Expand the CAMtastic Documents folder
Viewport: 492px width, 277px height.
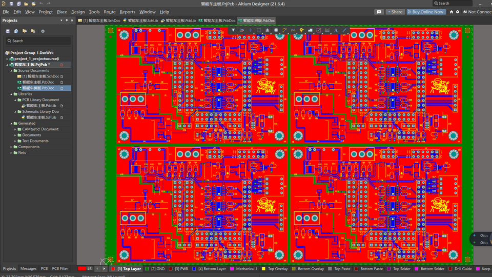(15, 129)
